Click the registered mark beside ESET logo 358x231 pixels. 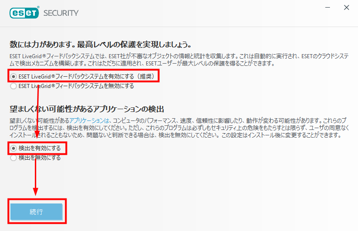38,7
